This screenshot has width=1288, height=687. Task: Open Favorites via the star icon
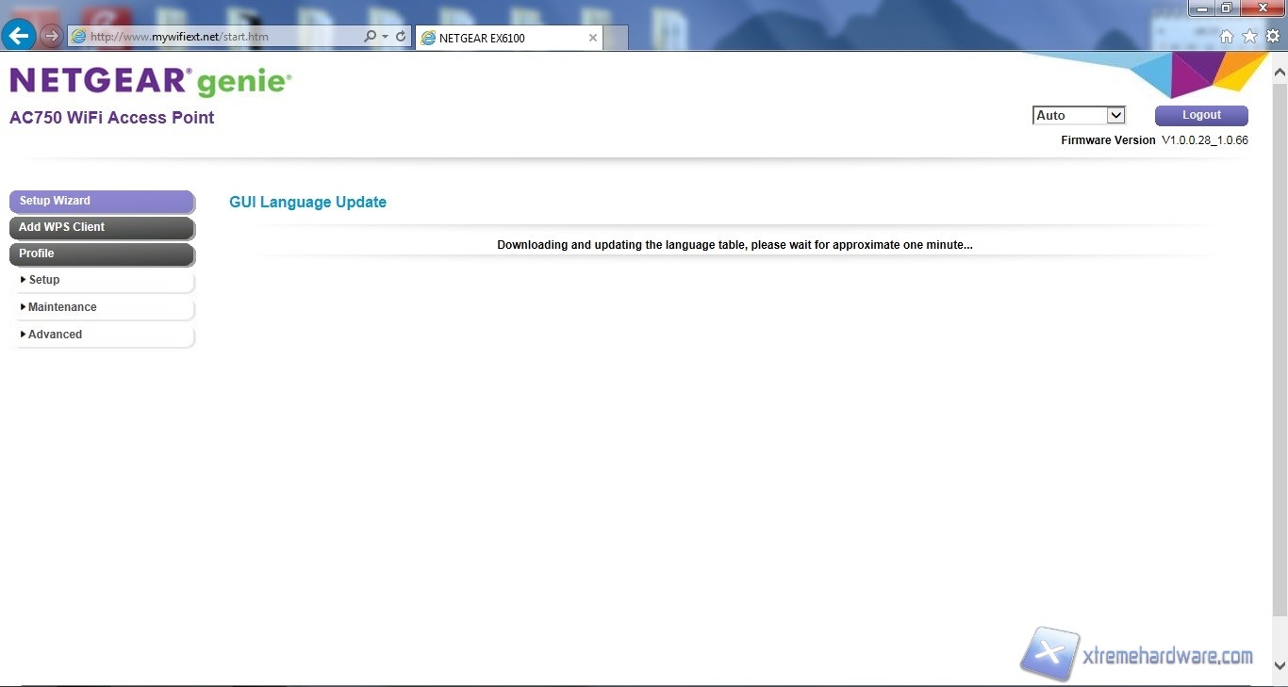(x=1249, y=37)
